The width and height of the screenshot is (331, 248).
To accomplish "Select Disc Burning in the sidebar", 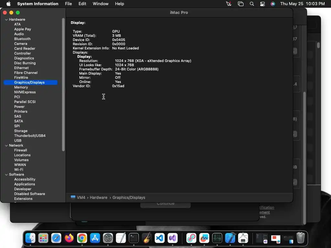I will point(25,63).
